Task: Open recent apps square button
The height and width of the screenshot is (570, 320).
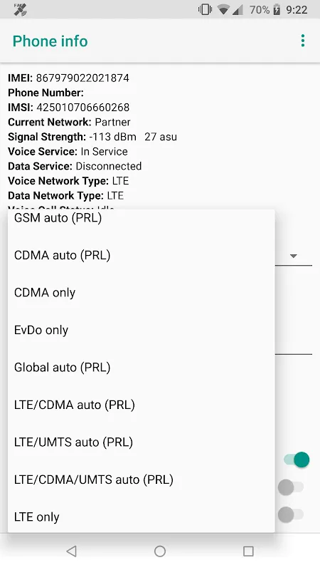Action: click(248, 551)
